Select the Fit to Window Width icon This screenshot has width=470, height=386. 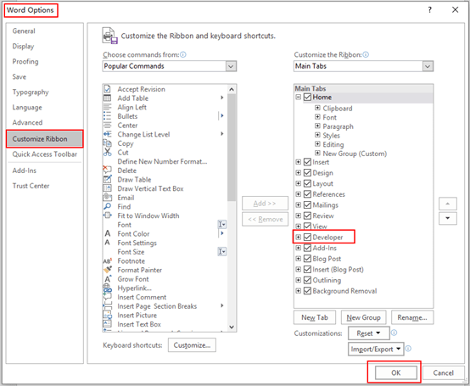(107, 215)
